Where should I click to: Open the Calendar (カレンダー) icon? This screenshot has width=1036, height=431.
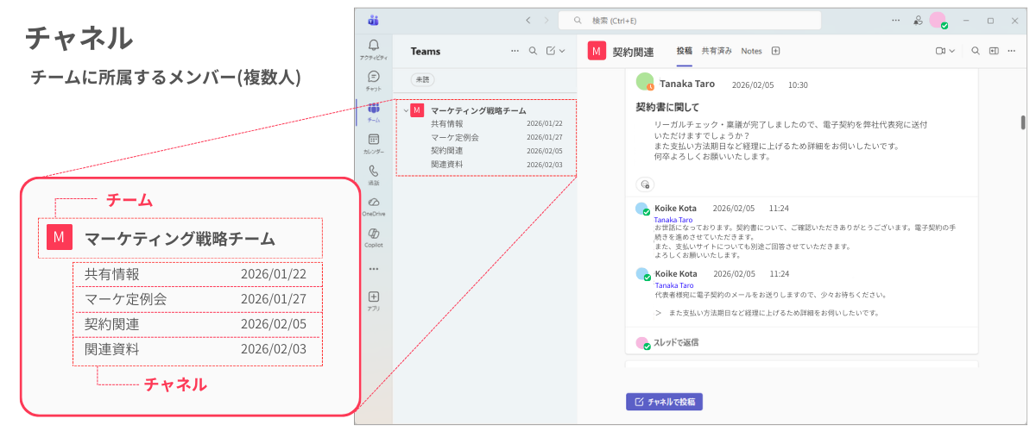coord(373,141)
